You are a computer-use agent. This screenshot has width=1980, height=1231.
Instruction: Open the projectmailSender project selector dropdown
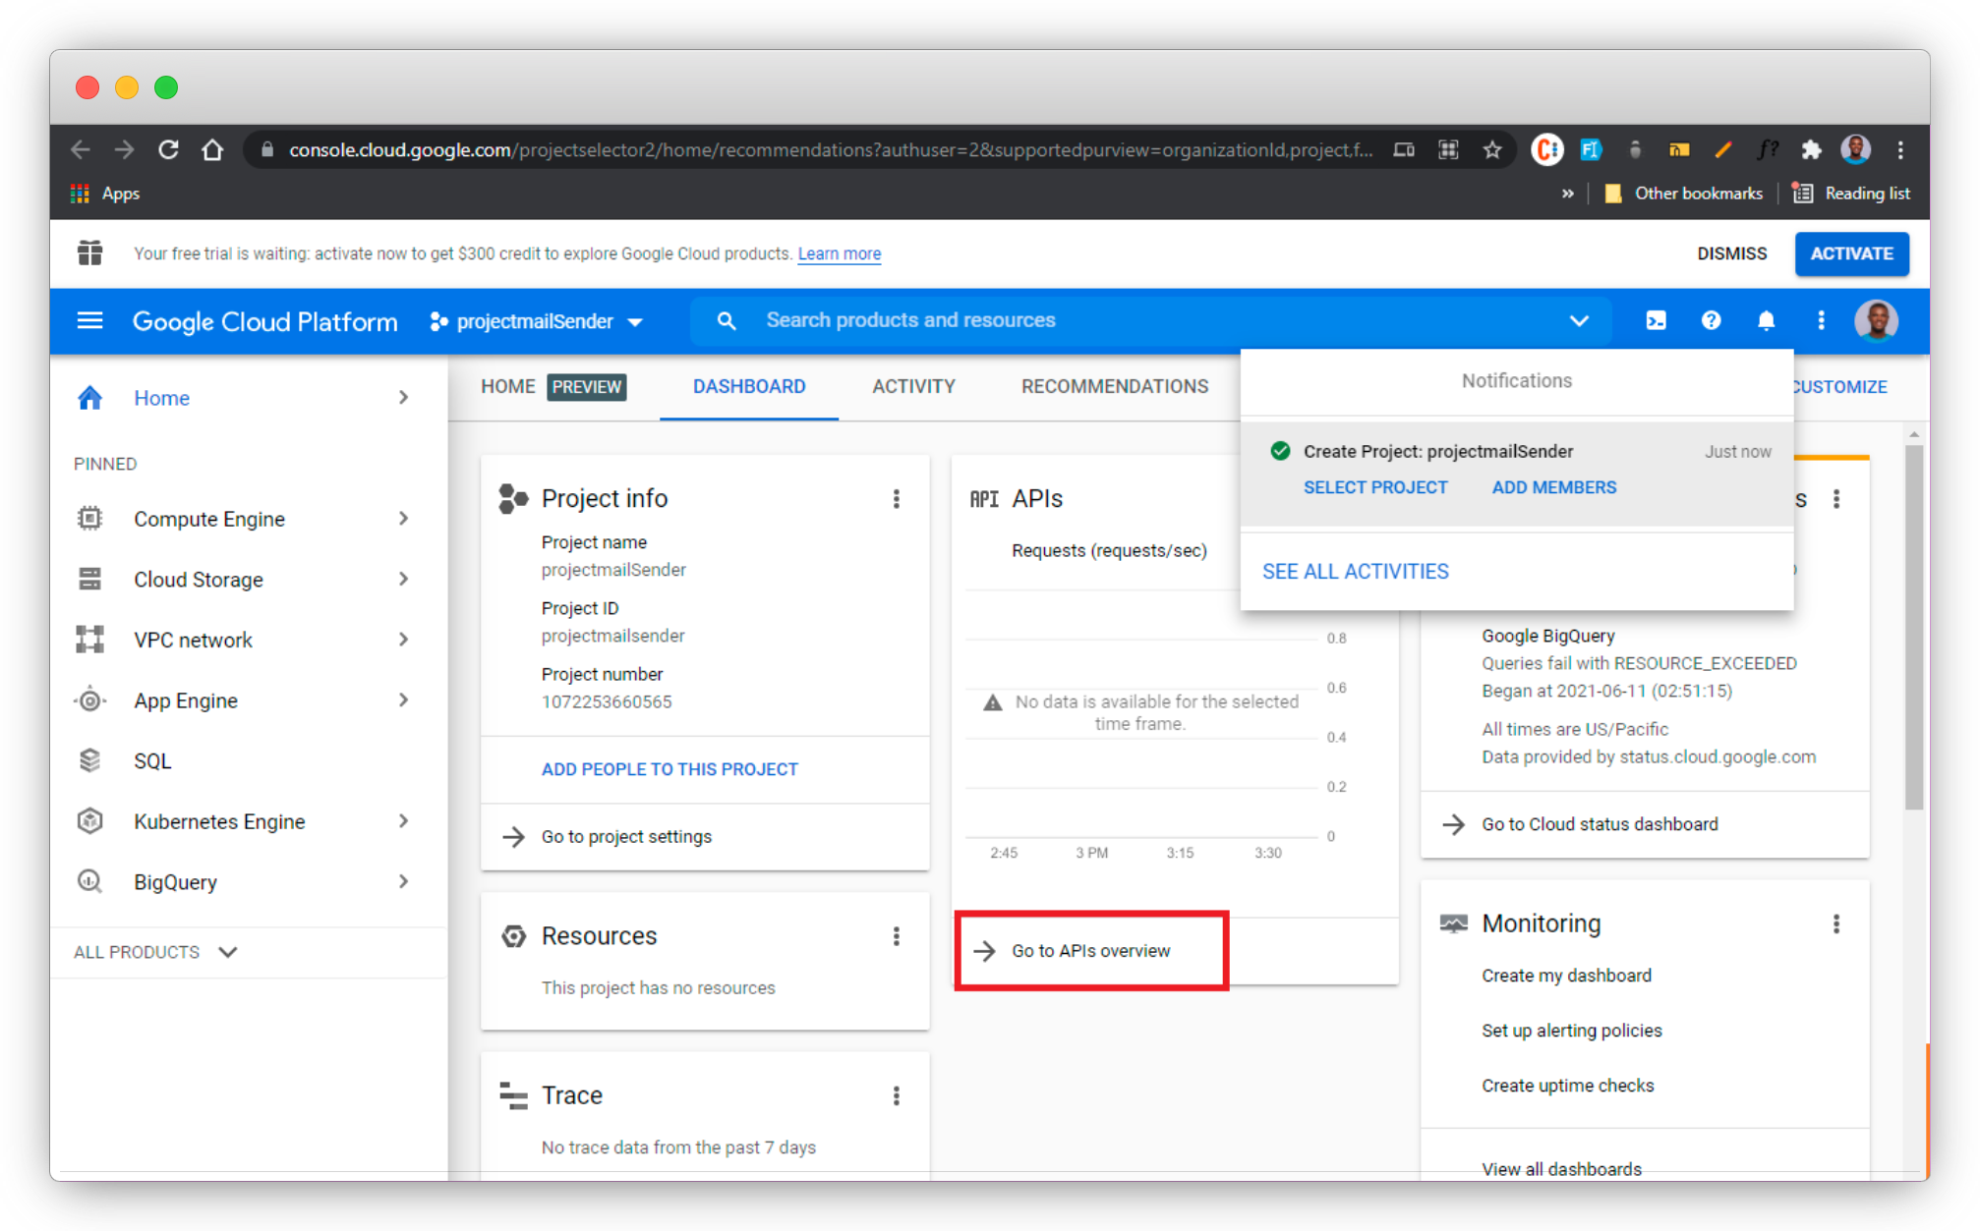tap(537, 321)
